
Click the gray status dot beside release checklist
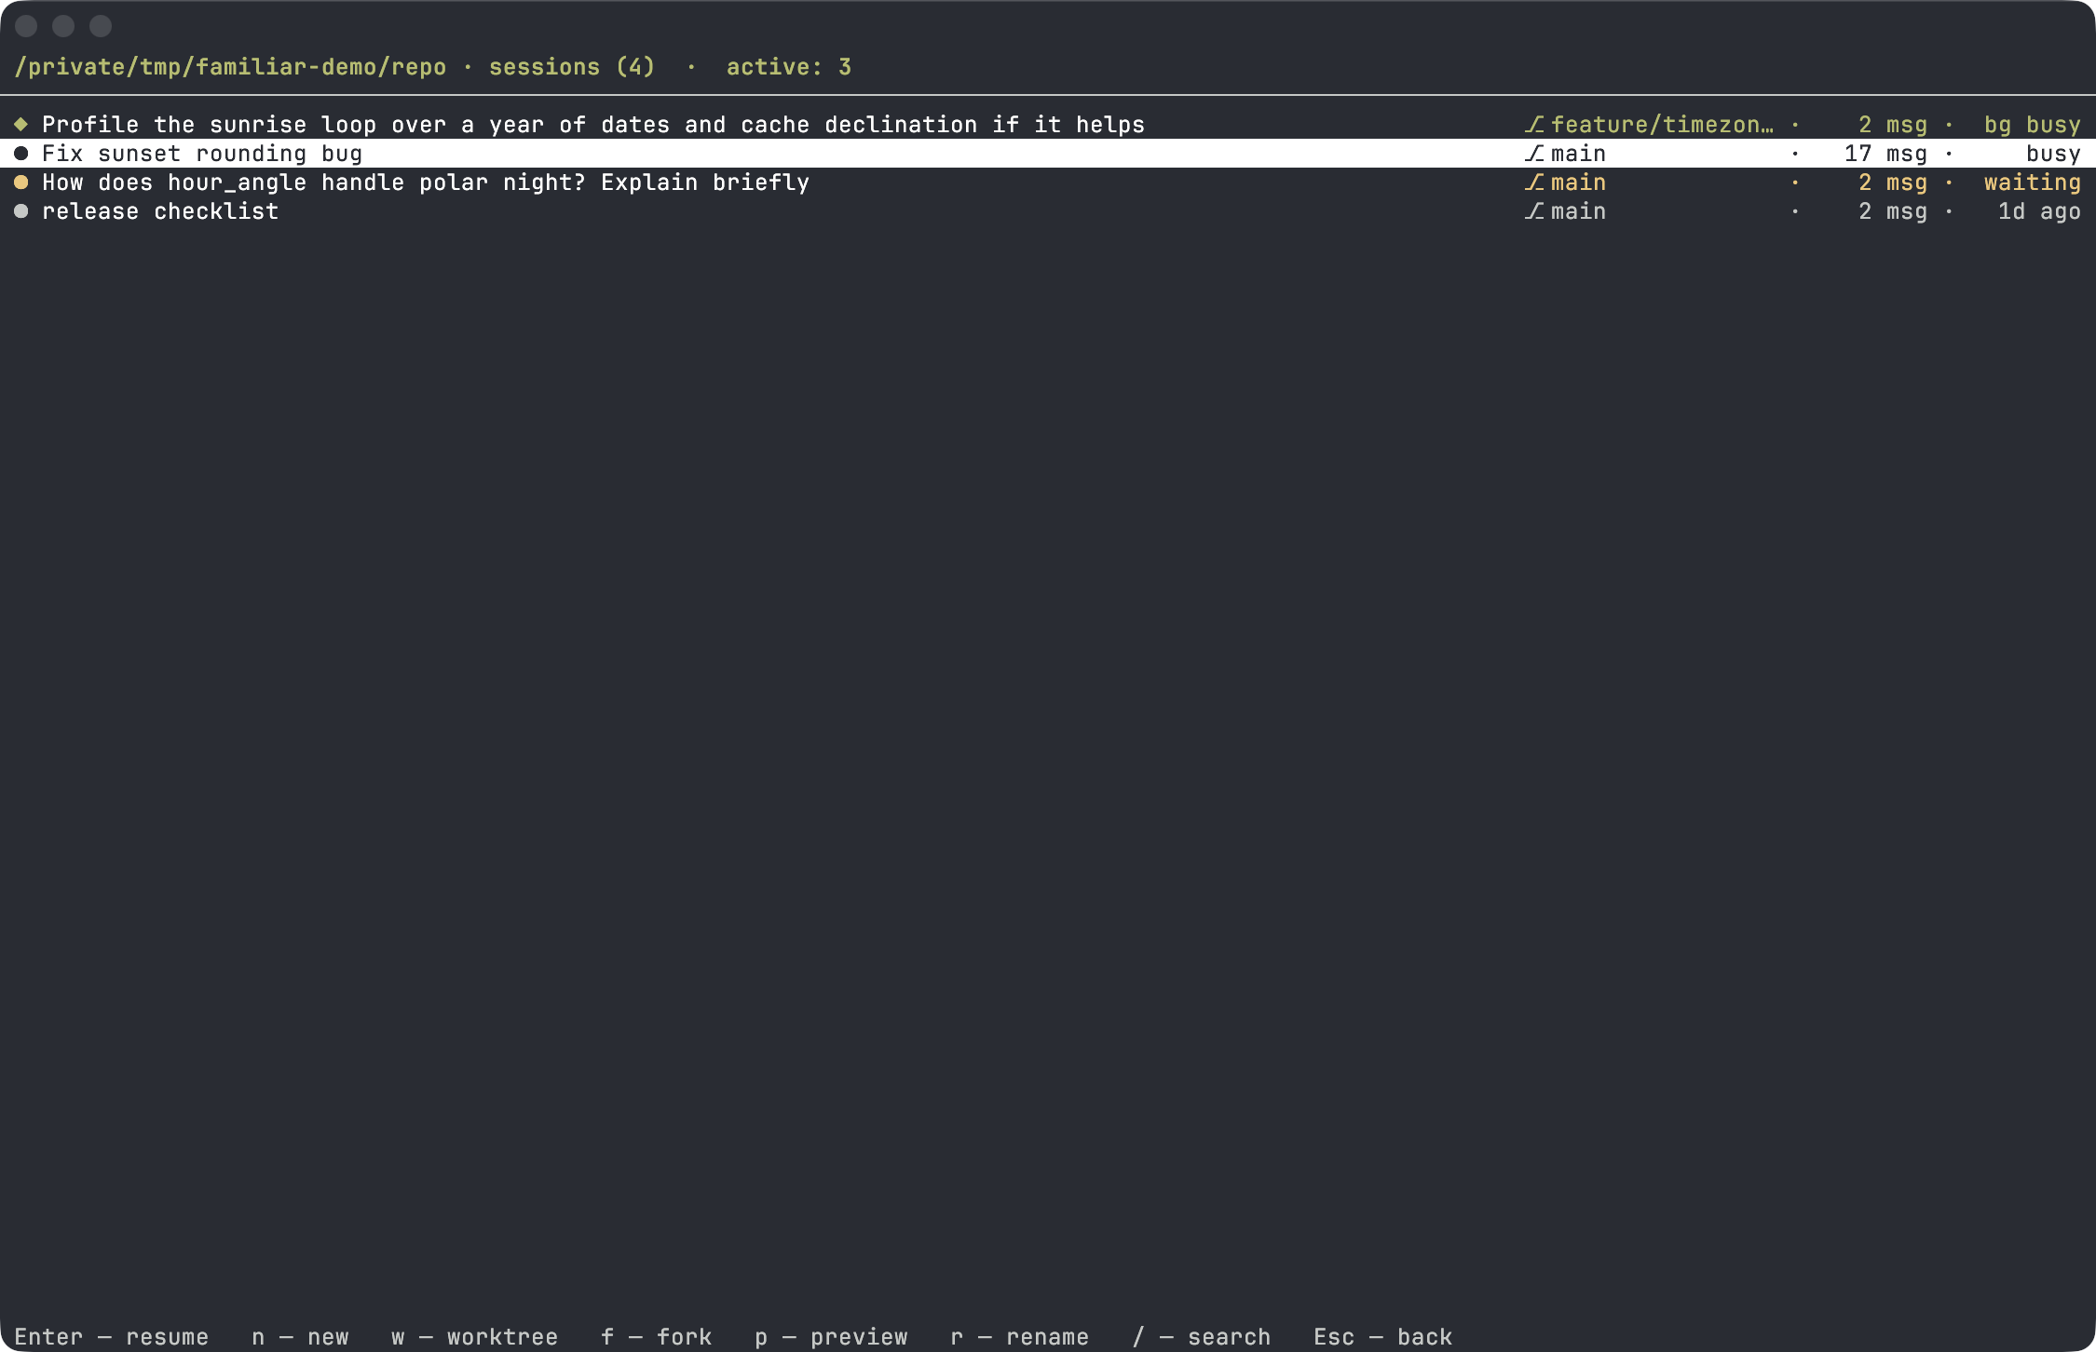[x=21, y=211]
